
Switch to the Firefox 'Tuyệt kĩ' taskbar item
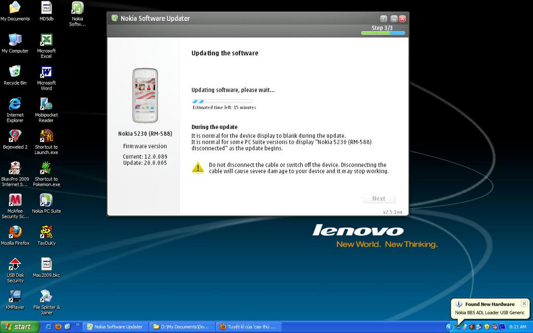pyautogui.click(x=248, y=327)
